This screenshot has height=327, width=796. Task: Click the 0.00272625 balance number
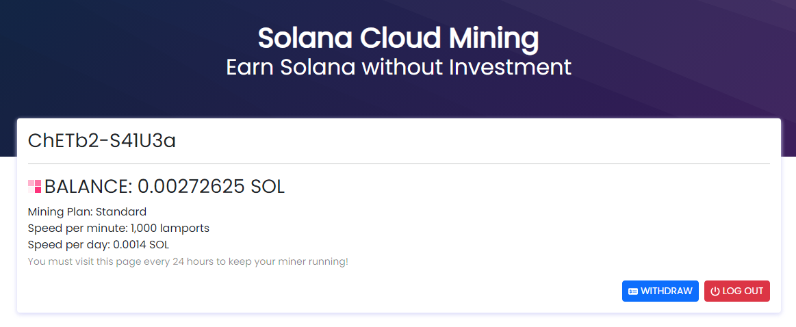192,187
